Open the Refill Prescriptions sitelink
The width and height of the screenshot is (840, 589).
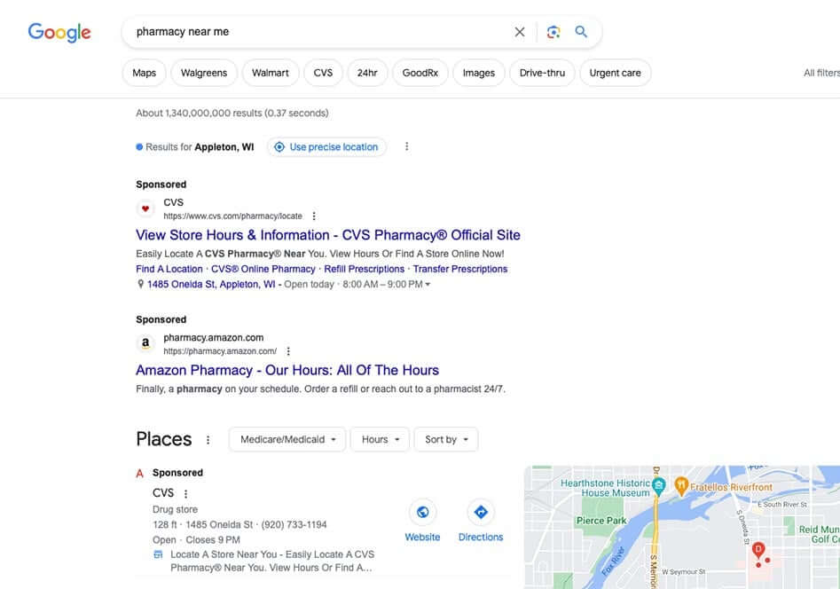point(364,269)
